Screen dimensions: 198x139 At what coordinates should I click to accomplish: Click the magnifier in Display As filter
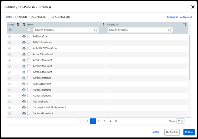coord(170,30)
